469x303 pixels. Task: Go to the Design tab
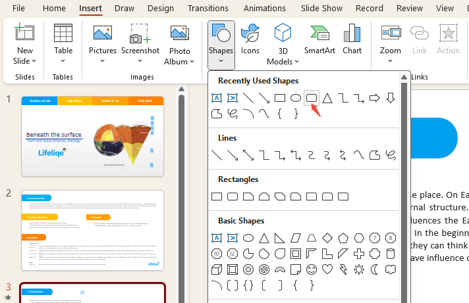[161, 9]
